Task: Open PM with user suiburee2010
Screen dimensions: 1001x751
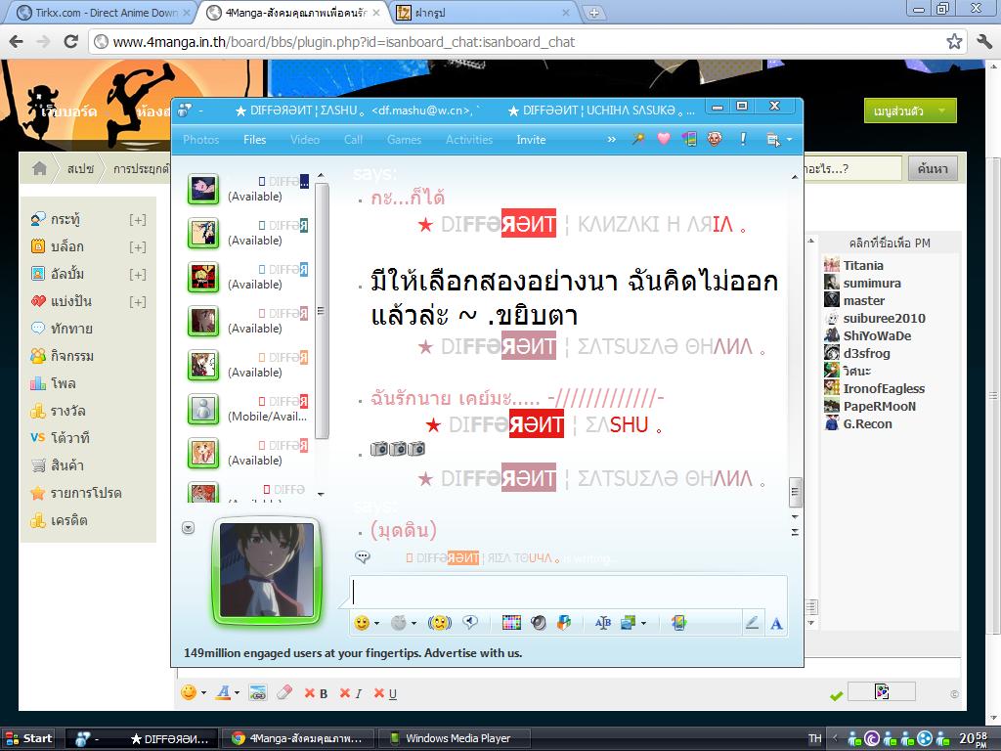Action: click(x=884, y=319)
